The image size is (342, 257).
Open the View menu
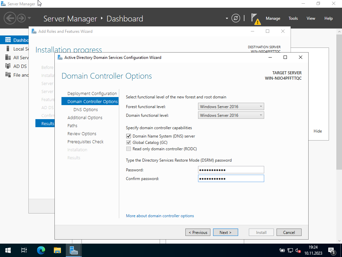[x=311, y=18]
